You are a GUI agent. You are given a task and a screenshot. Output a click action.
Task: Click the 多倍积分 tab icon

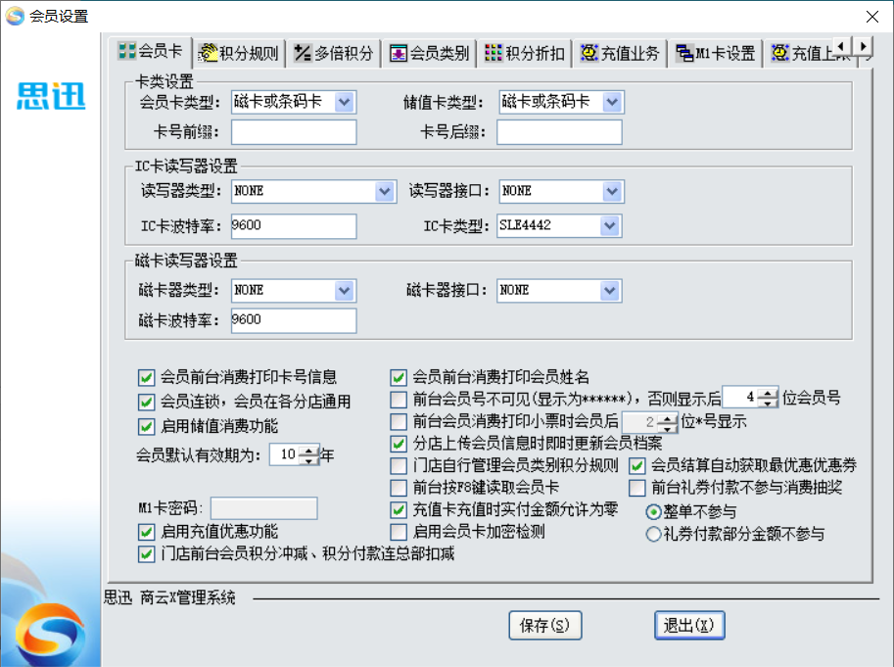point(303,53)
